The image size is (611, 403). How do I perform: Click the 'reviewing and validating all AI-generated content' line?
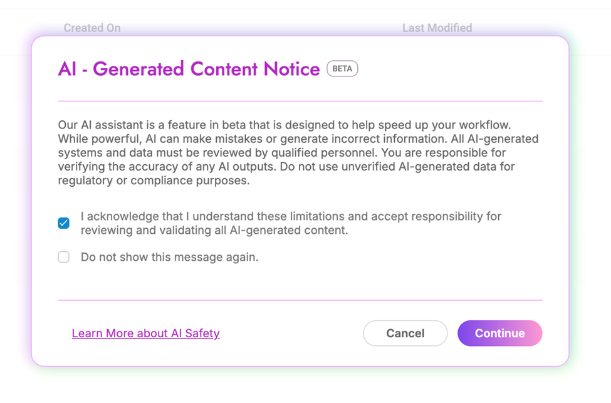click(x=214, y=231)
